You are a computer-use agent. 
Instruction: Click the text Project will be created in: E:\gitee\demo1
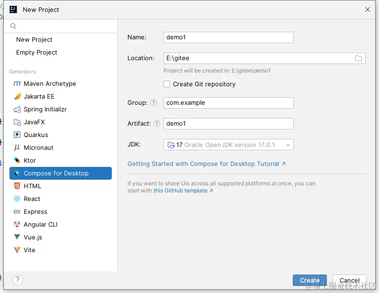[217, 71]
